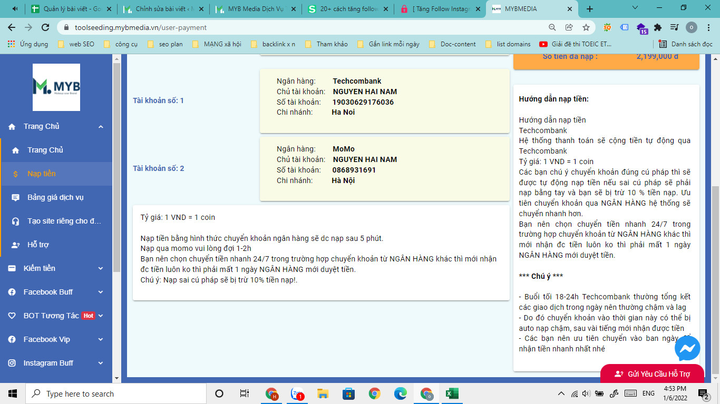Switch to Tăng Follow Instagram tab
720x404 pixels.
tap(440, 9)
